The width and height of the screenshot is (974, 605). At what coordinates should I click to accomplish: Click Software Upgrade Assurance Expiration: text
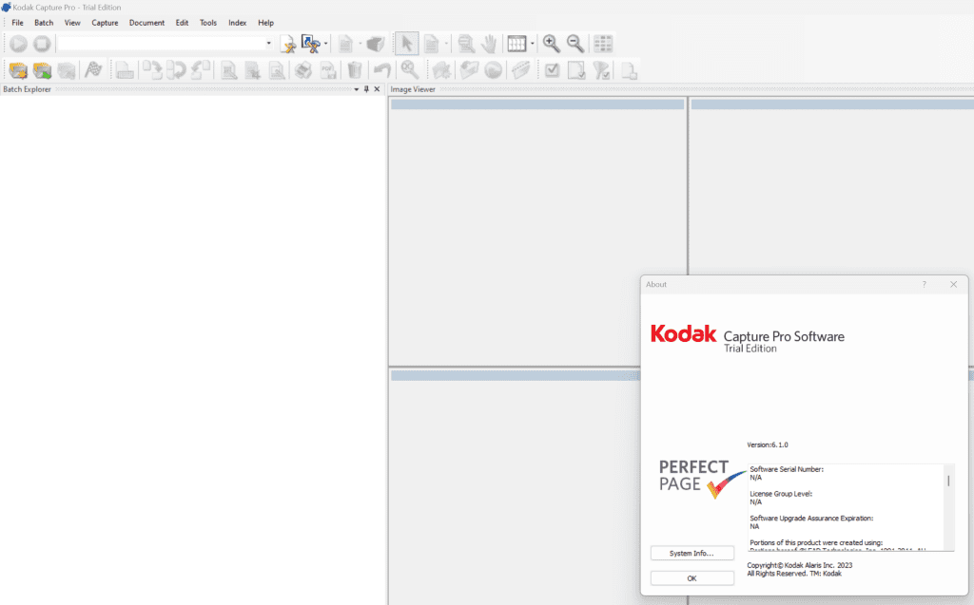(x=811, y=519)
